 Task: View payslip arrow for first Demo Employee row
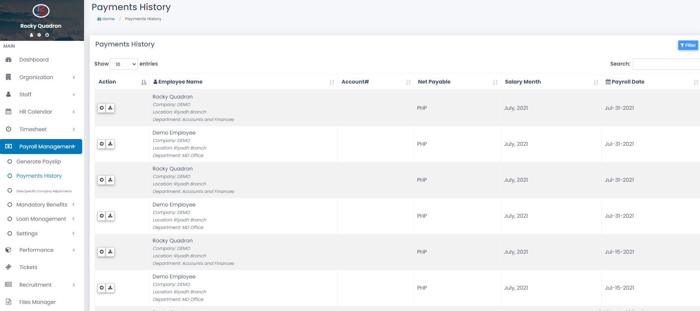point(102,144)
